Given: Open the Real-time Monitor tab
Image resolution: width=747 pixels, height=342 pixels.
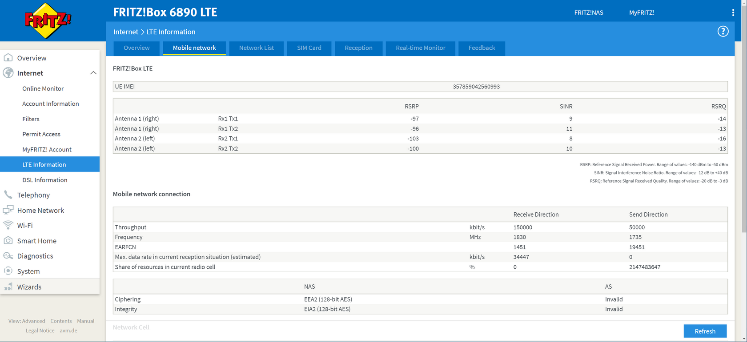Looking at the screenshot, I should pyautogui.click(x=421, y=48).
